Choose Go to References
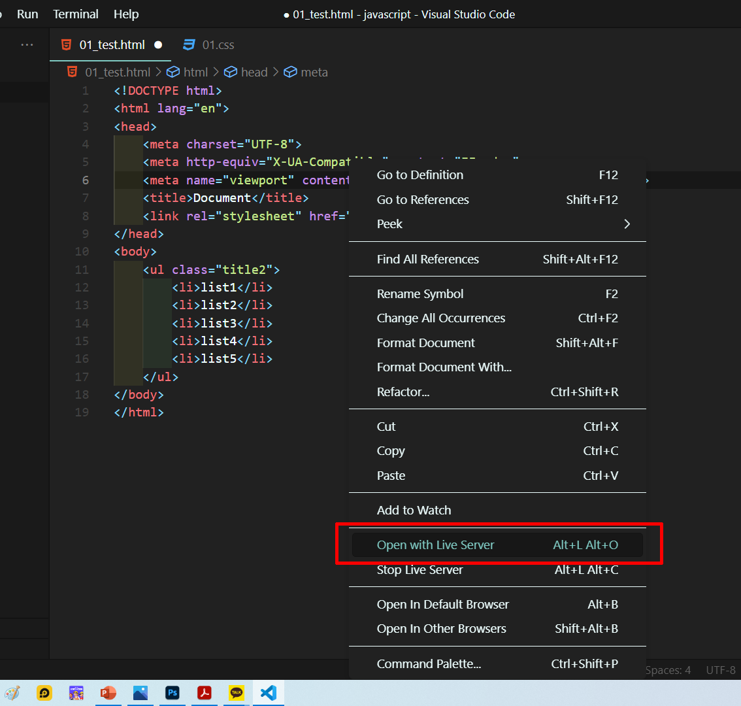 [x=497, y=199]
